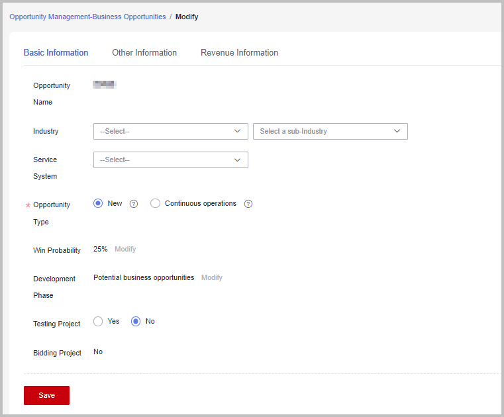This screenshot has width=504, height=417.
Task: Open the Revenue Information tab
Action: (239, 53)
